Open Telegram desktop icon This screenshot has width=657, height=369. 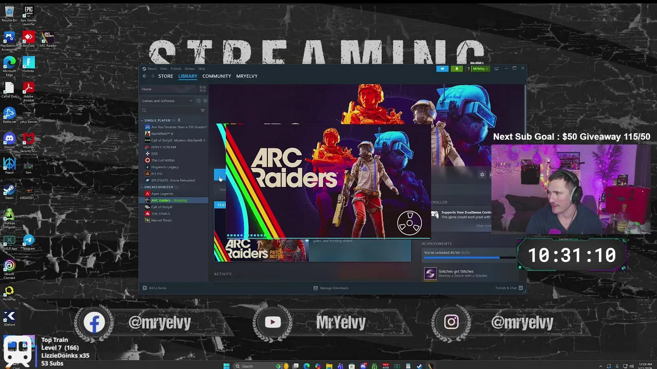coord(29,242)
